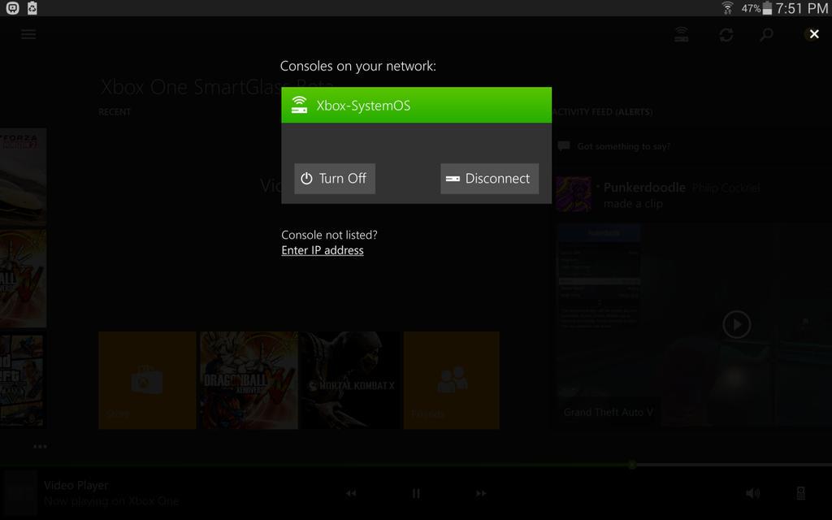Viewport: 832px width, 520px height.
Task: Open the hamburger navigation menu
Action: coord(28,34)
